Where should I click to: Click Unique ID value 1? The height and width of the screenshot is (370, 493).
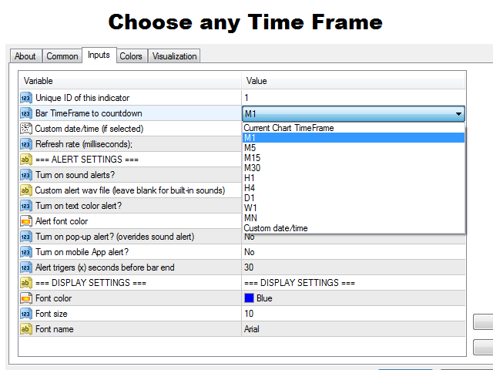pos(246,98)
